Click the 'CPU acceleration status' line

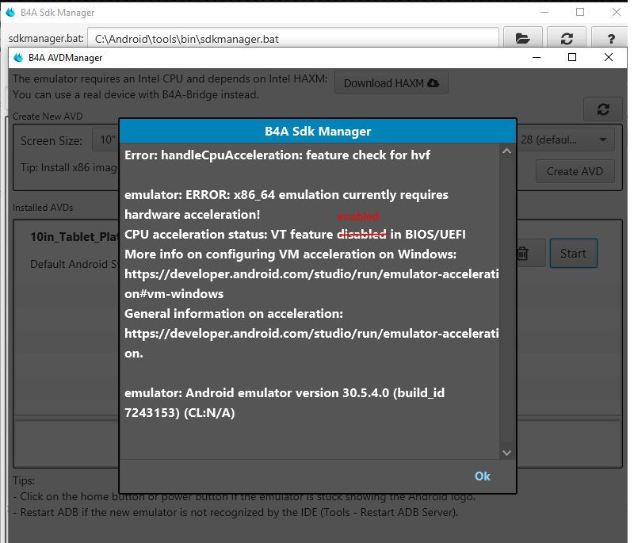point(295,235)
